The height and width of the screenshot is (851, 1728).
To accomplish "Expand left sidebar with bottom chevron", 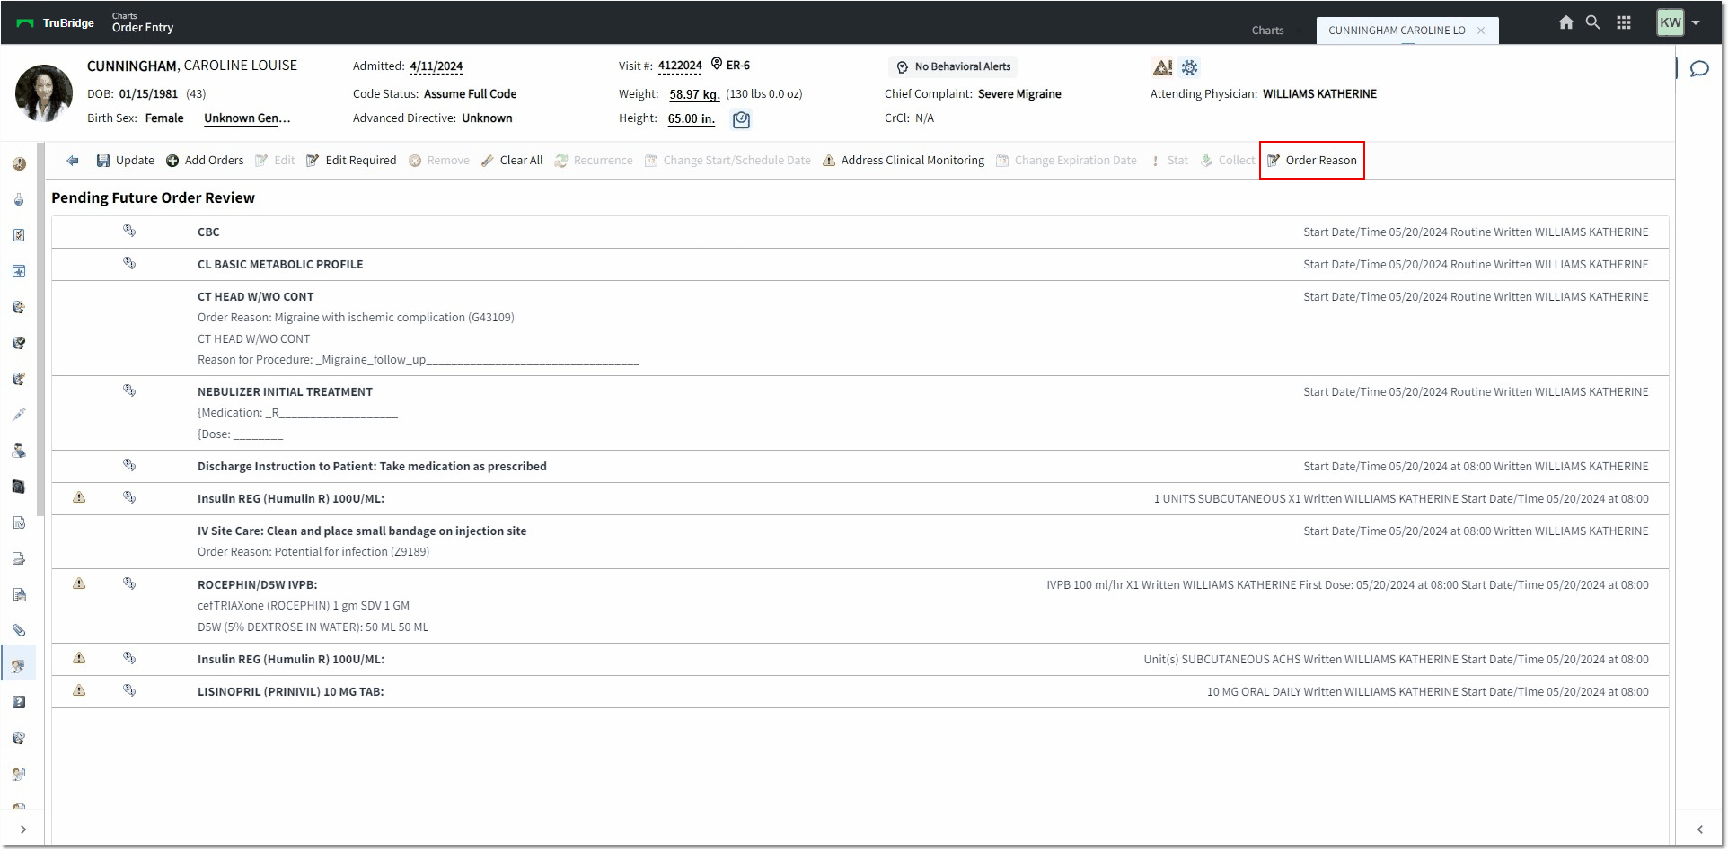I will (x=23, y=829).
